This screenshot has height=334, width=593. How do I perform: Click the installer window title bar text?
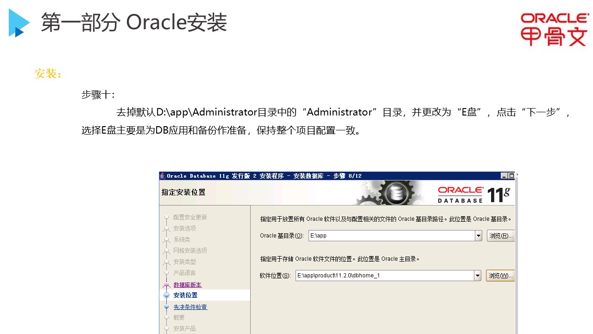click(264, 176)
